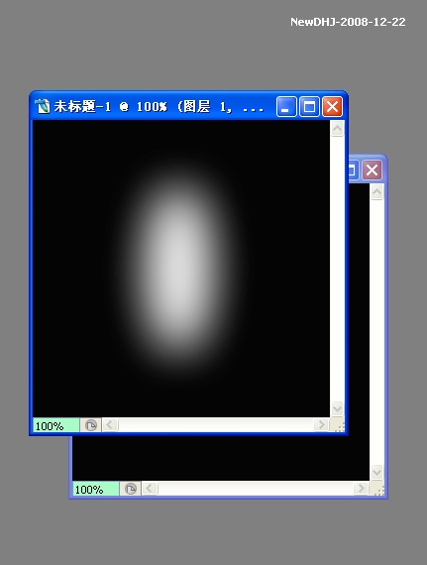Open the status info icon in the front window
Screen dimensions: 427x565
point(91,425)
